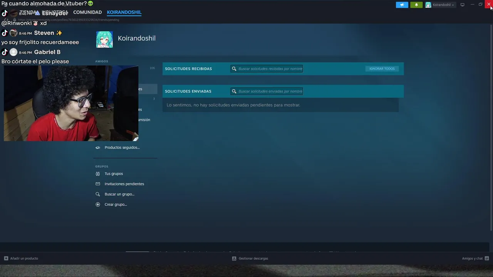Restore down the Steam window
The image size is (493, 277).
(481, 5)
